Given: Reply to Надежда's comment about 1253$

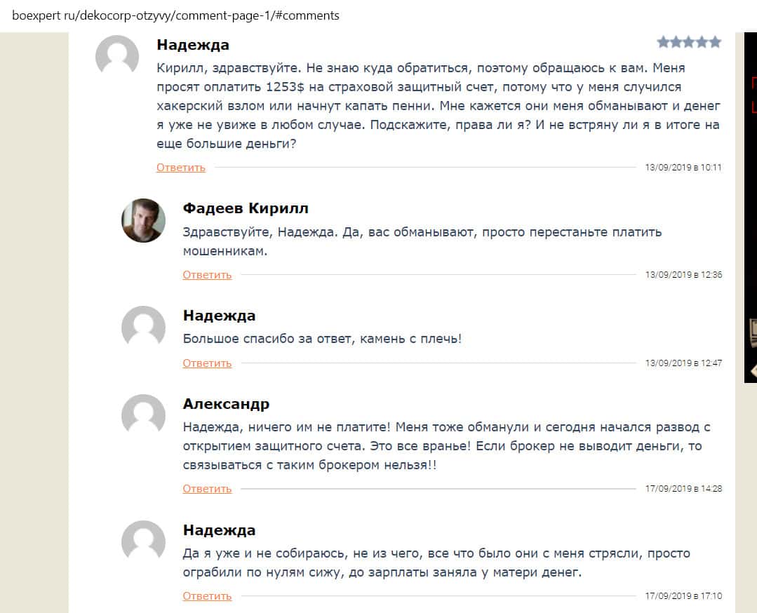Looking at the screenshot, I should (181, 168).
